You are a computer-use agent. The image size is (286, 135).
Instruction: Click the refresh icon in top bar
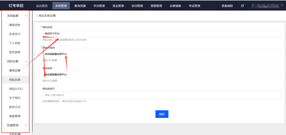[242, 6]
